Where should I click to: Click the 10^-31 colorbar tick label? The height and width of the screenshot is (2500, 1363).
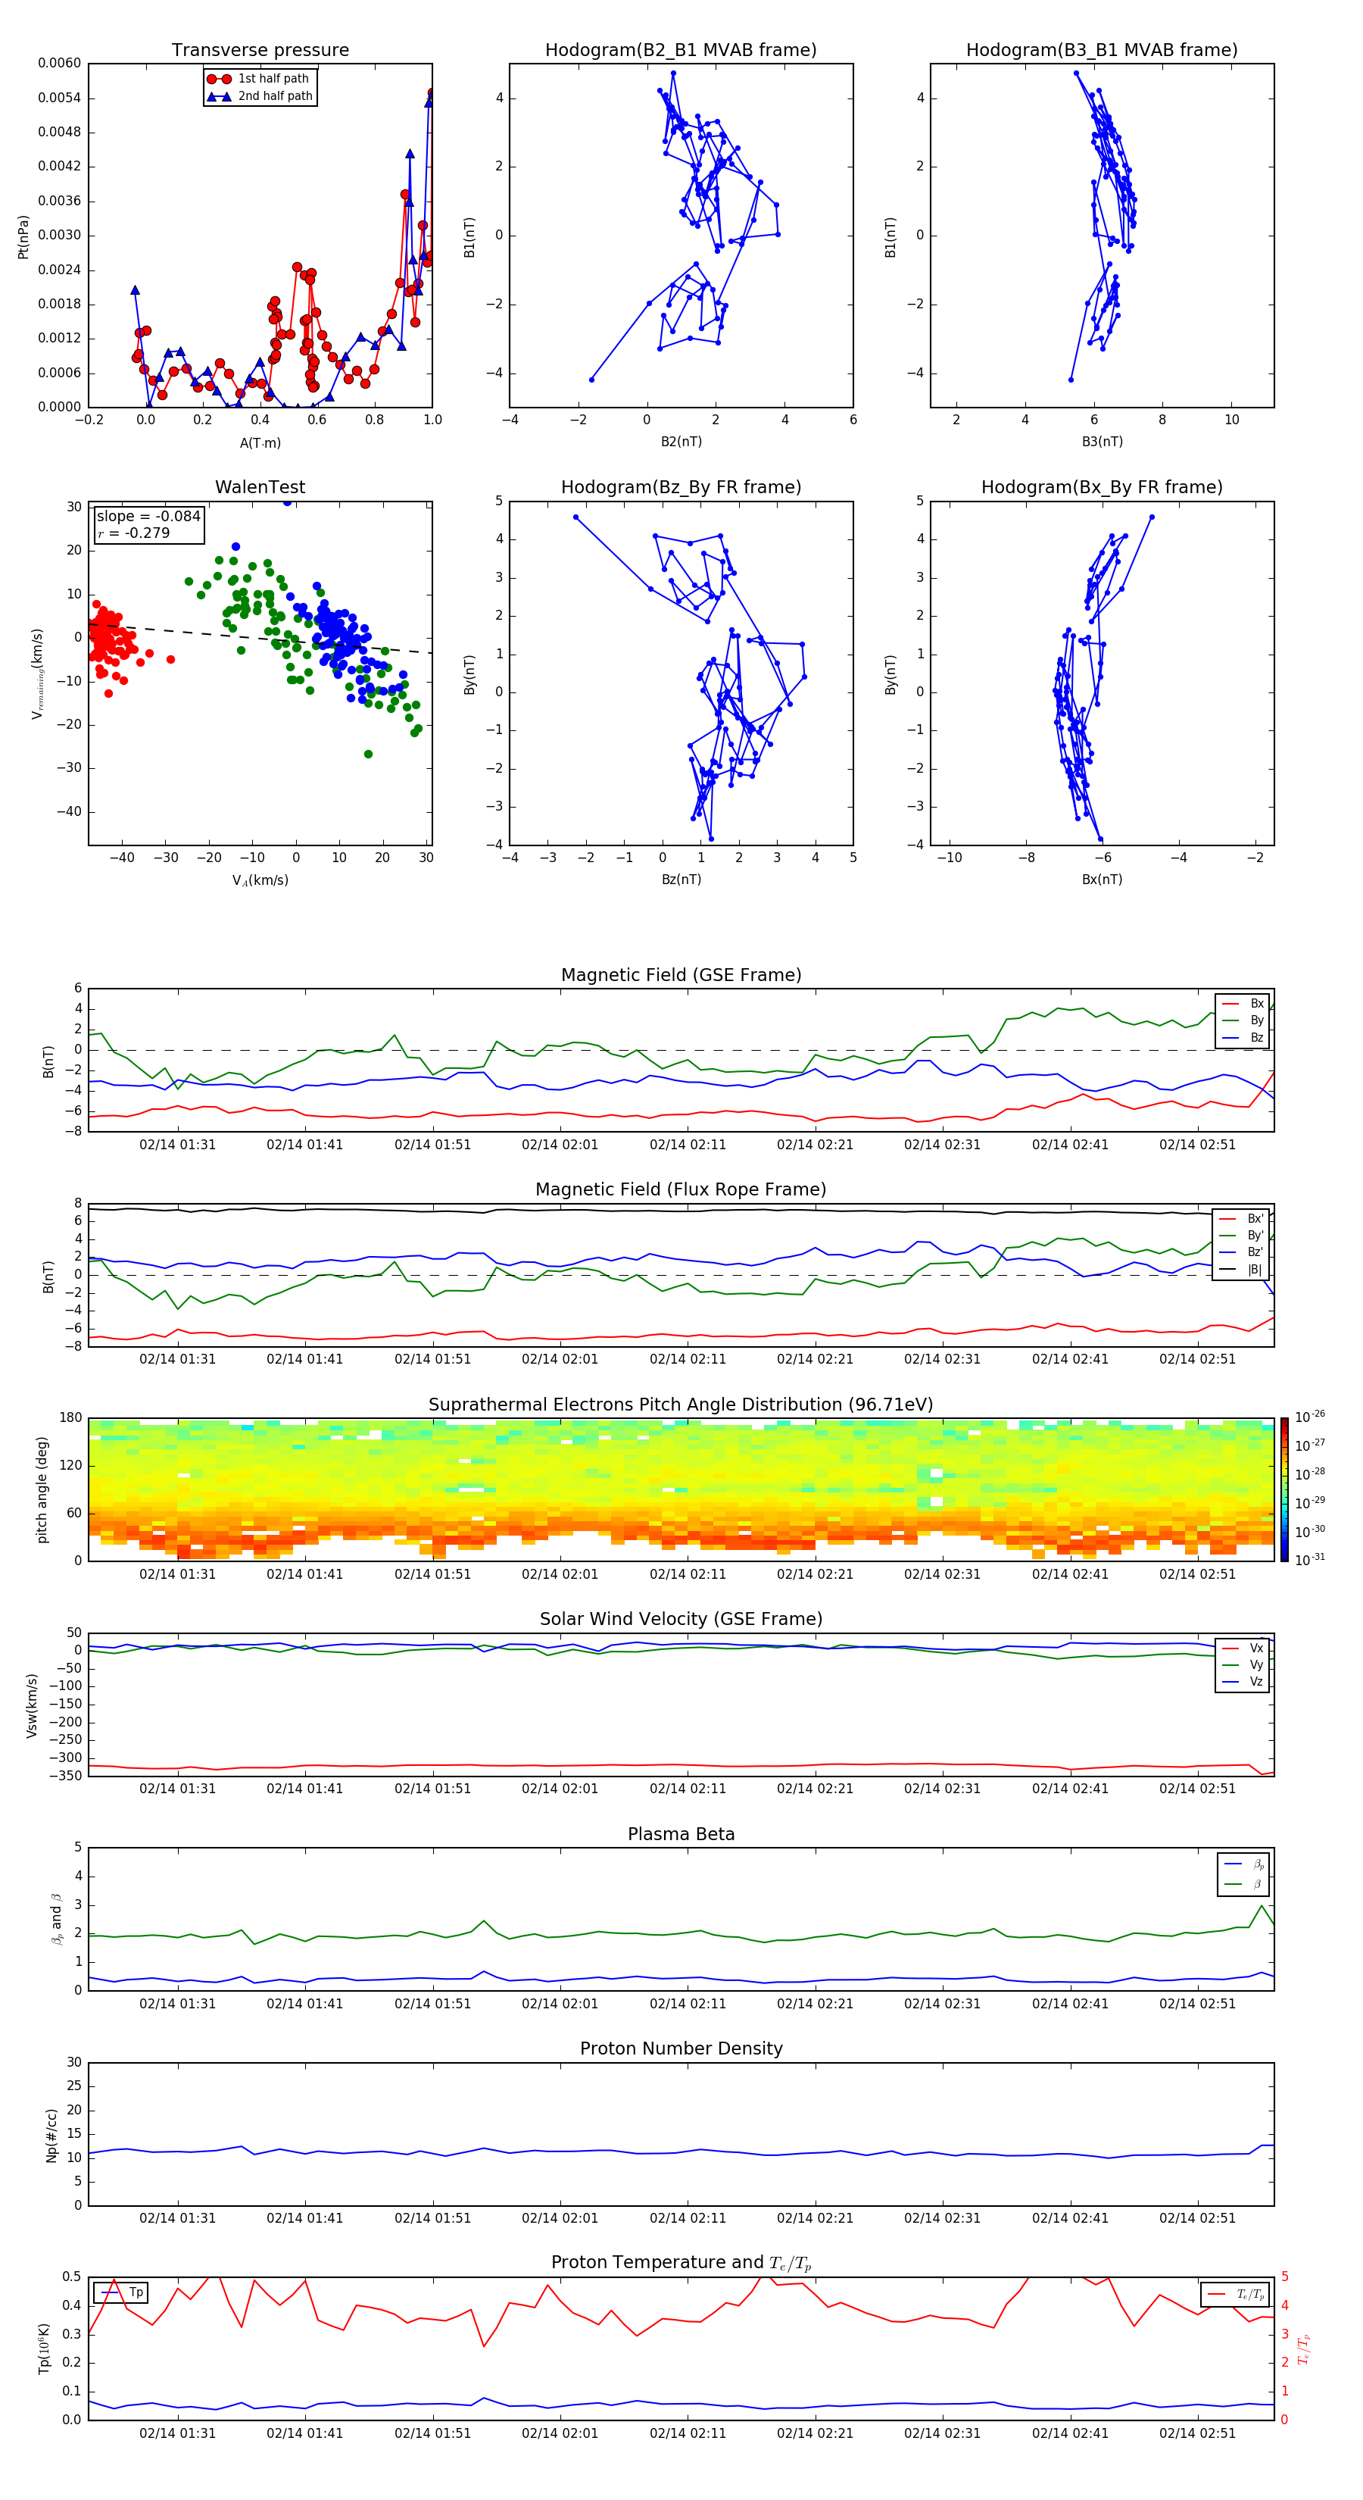click(1310, 1560)
